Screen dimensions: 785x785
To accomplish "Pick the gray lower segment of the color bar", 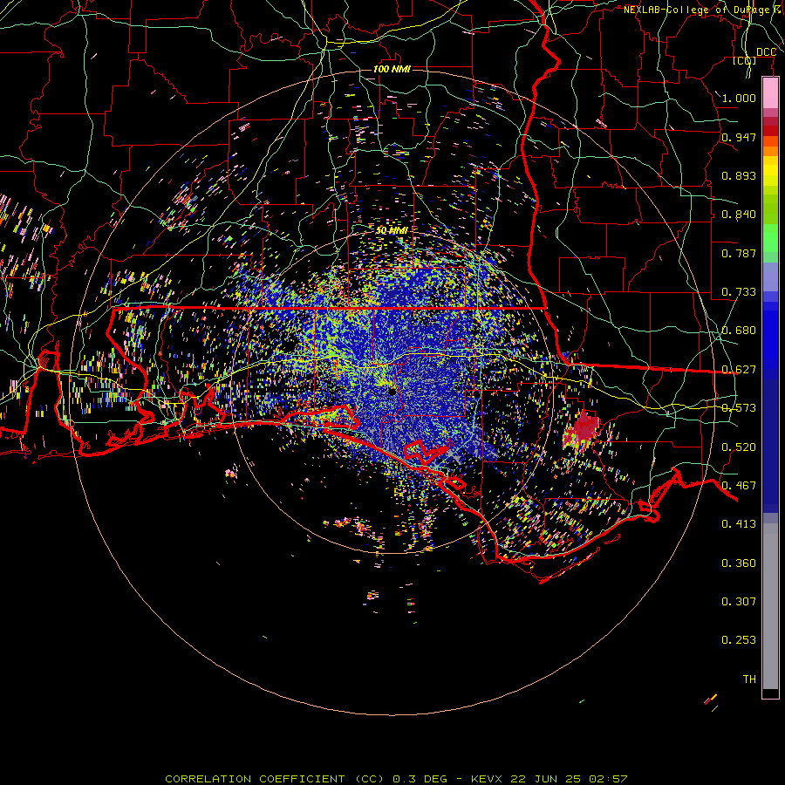I will (770, 606).
